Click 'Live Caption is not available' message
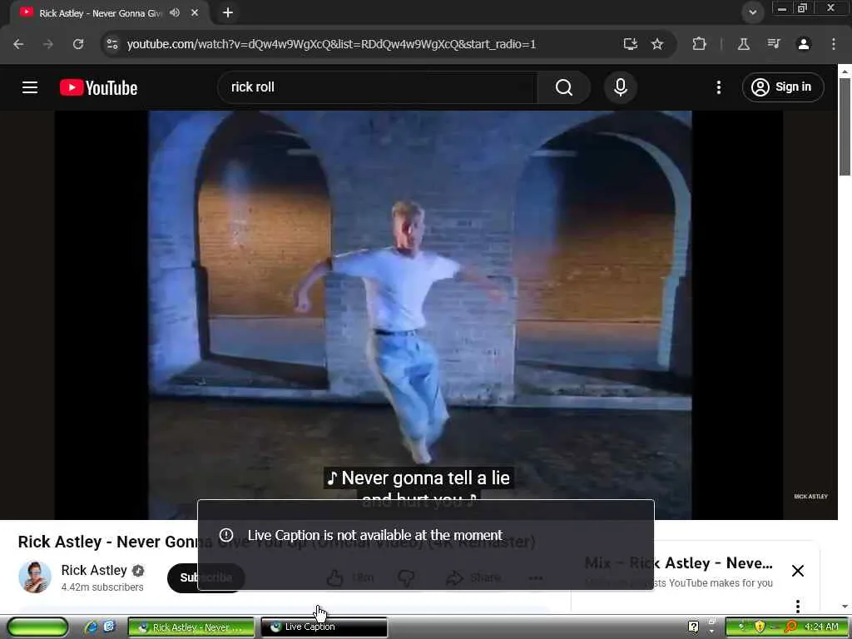This screenshot has width=852, height=639. 375,535
